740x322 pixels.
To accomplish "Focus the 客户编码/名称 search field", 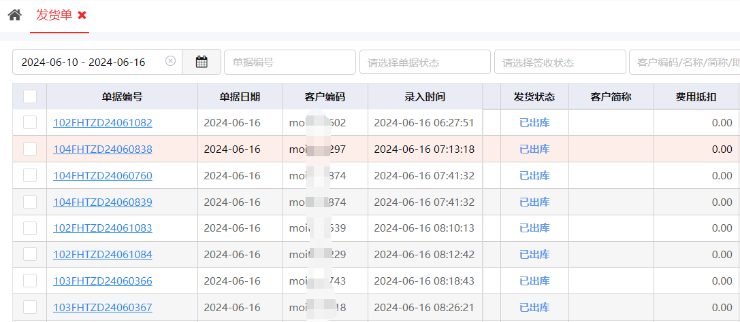I will click(x=684, y=62).
